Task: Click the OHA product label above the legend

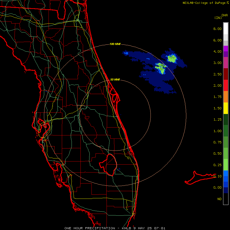Action: click(225, 15)
